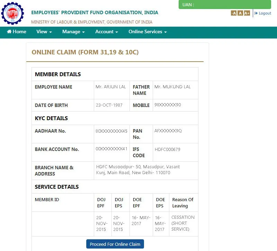This screenshot has height=251, width=277.
Task: Click the HDFC Musoodpur branch address
Action: pyautogui.click(x=138, y=170)
